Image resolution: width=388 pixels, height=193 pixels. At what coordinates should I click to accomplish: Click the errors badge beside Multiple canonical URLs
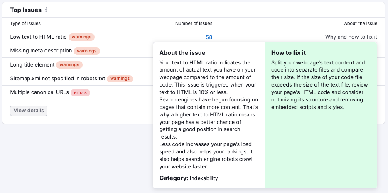pos(80,92)
